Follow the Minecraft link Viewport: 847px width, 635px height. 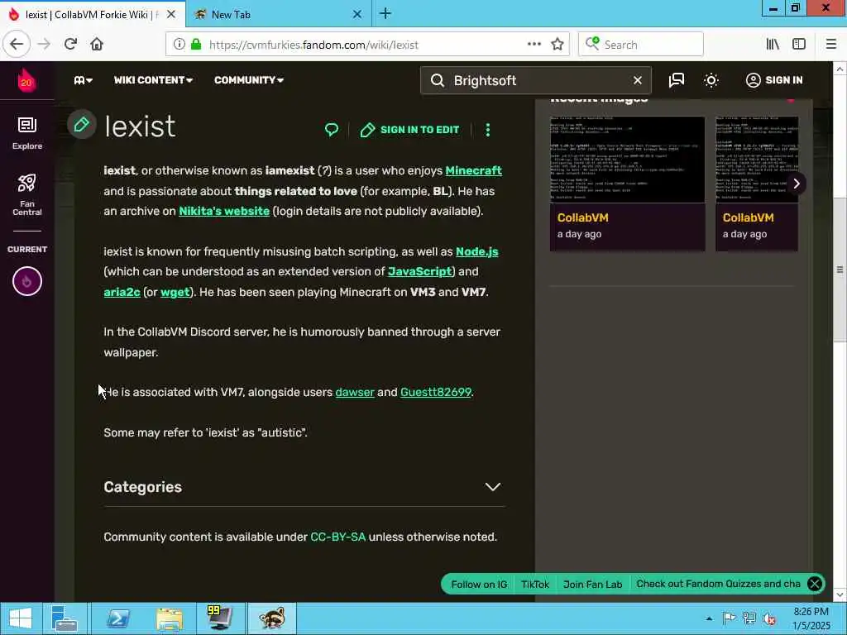[474, 170]
